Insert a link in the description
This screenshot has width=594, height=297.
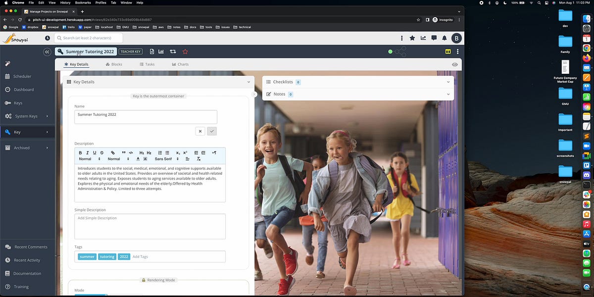[x=113, y=152]
